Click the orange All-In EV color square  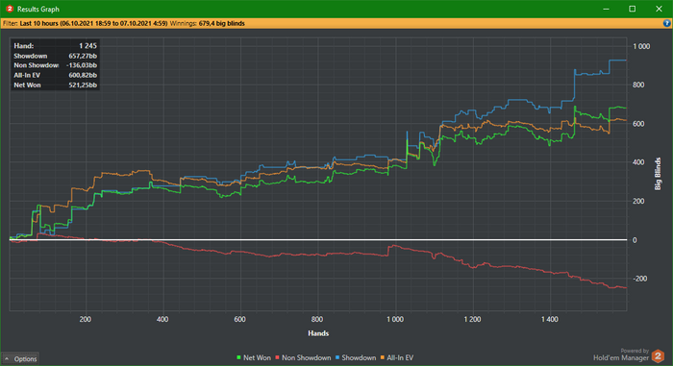click(x=383, y=357)
